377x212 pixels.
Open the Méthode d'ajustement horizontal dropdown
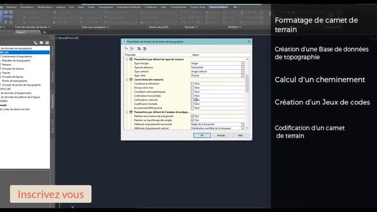[243, 124]
